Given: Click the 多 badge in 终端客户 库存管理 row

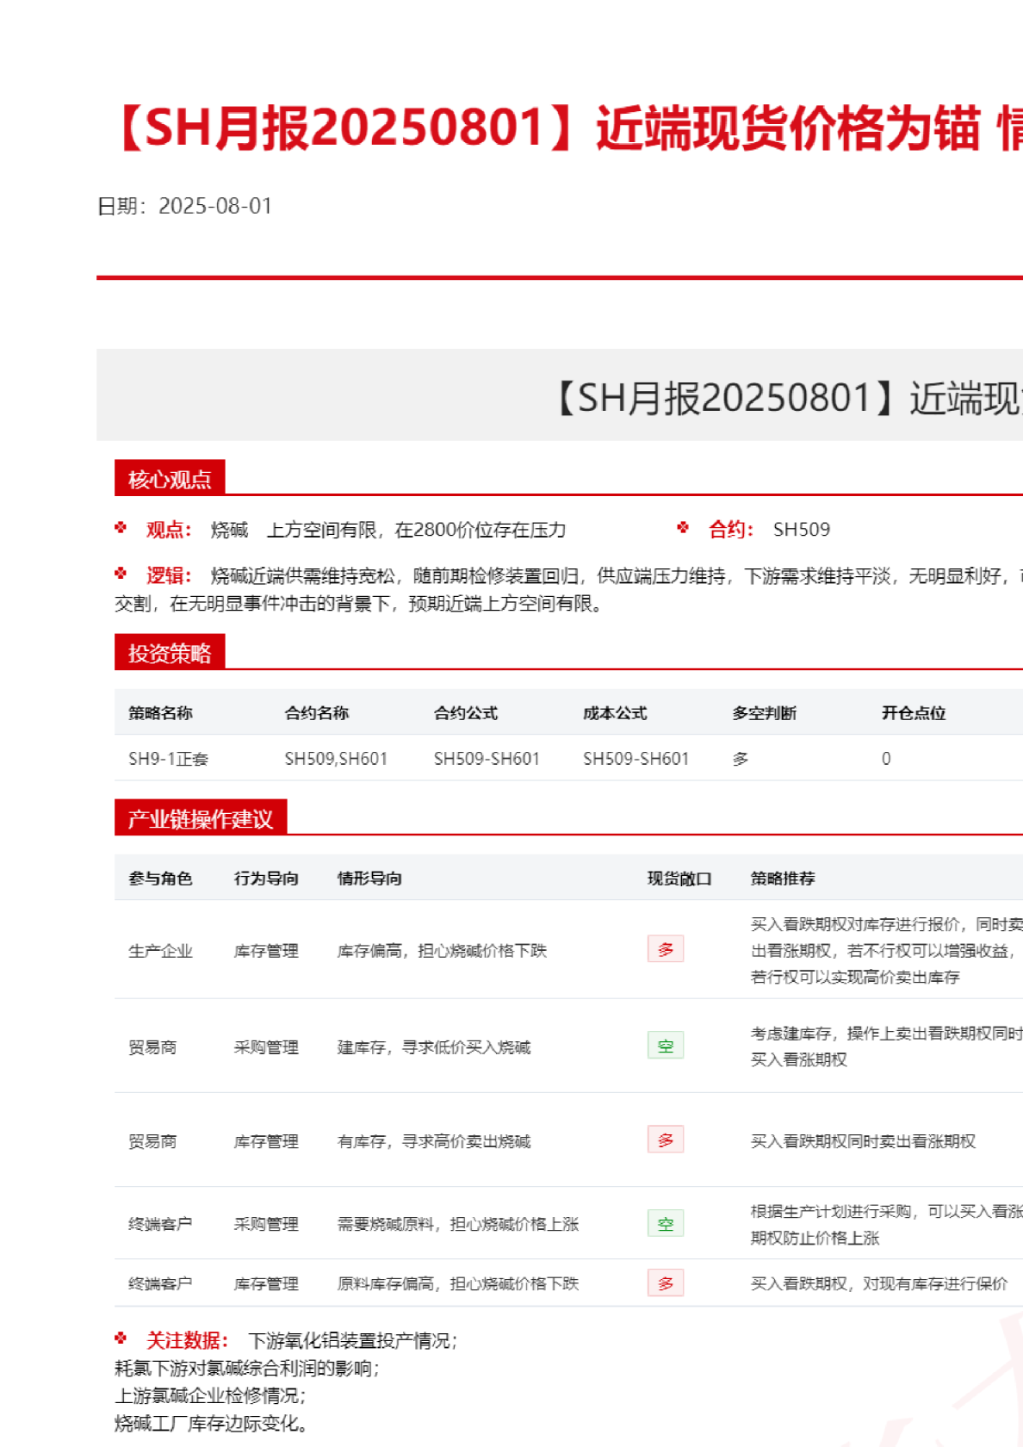Looking at the screenshot, I should pos(665,1283).
